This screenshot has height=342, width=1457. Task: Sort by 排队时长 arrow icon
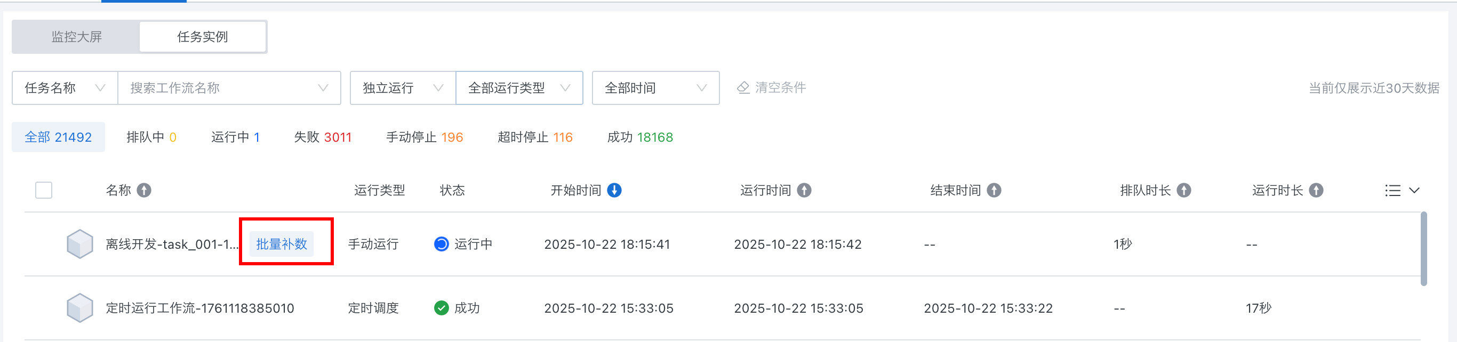pyautogui.click(x=1184, y=191)
